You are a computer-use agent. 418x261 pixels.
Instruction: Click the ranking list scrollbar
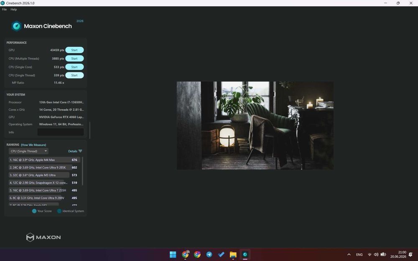point(82,171)
